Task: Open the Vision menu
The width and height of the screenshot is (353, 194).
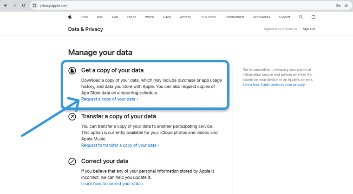Action: (167, 17)
